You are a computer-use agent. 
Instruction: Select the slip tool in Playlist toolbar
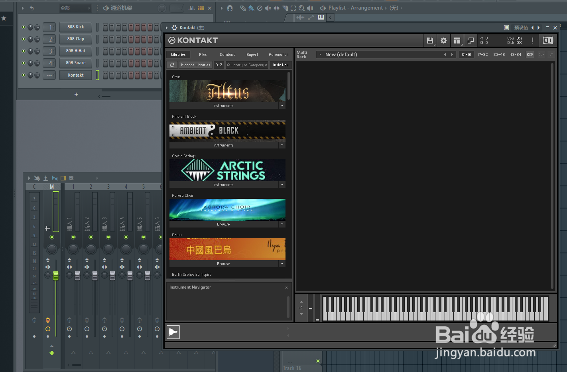click(x=276, y=8)
